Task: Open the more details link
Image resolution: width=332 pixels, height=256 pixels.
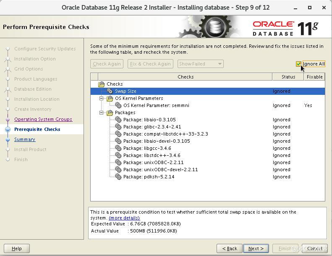Action: click(x=124, y=218)
